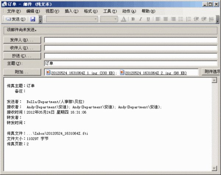Click the 发件人(R)... button
Viewport: 221px width, 175px height.
(22, 40)
